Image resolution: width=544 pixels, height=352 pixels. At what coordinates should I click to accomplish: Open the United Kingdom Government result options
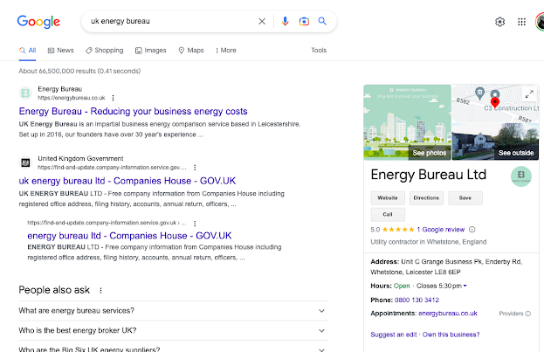[195, 168]
